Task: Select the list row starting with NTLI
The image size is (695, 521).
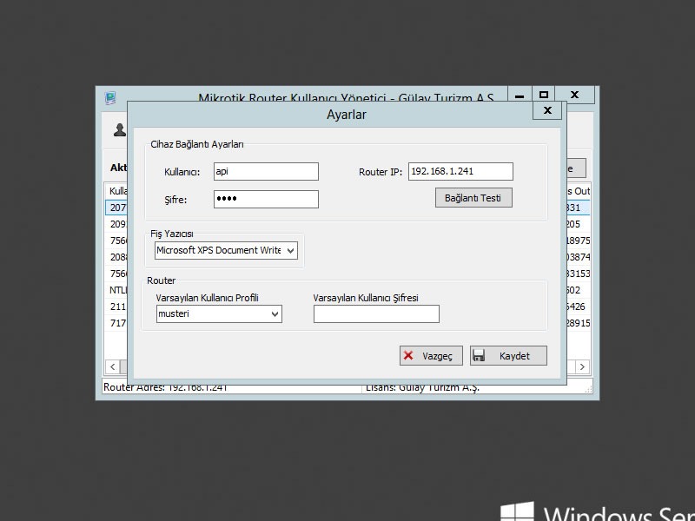Action: (x=117, y=290)
